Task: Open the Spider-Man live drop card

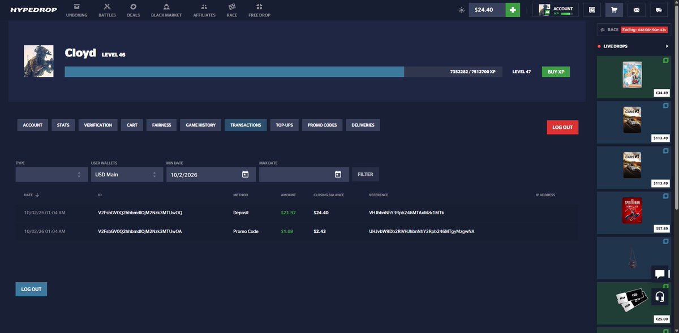Action: click(634, 213)
